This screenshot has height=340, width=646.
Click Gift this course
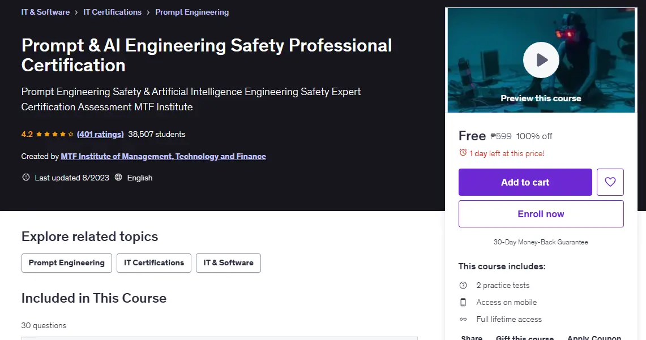point(525,338)
